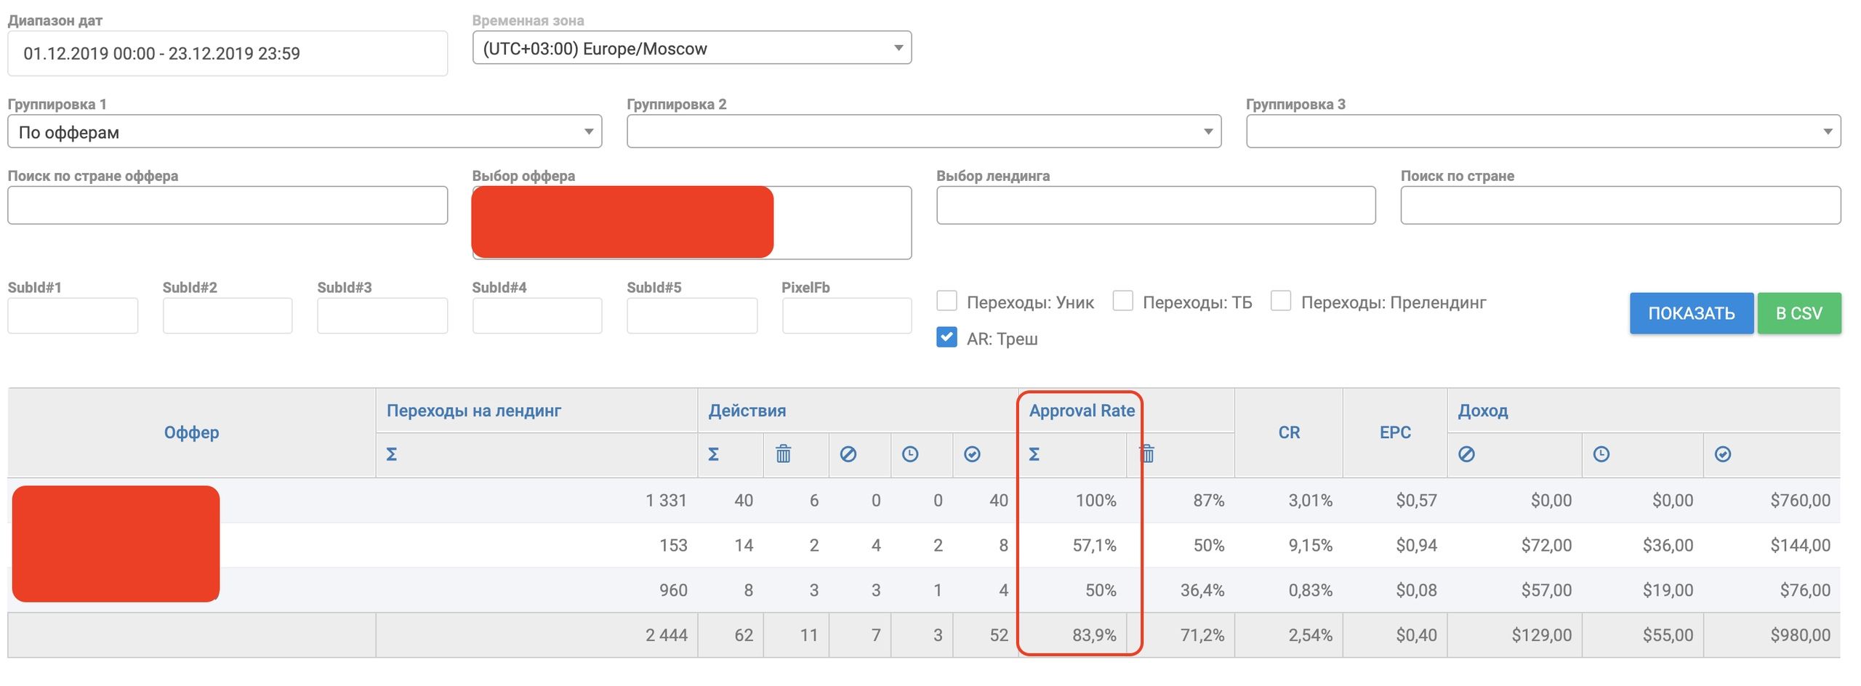Sort table by Оффер column header
The image size is (1861, 686).
point(191,432)
